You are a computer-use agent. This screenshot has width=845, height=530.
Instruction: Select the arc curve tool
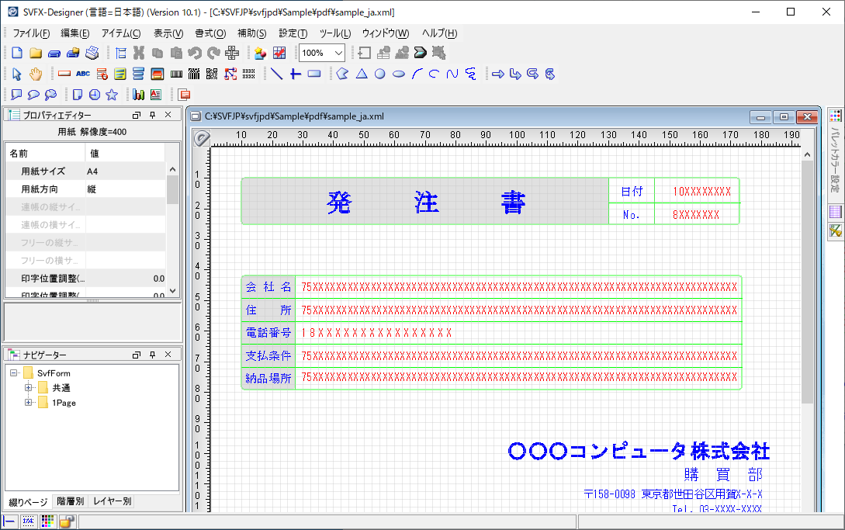[x=417, y=74]
